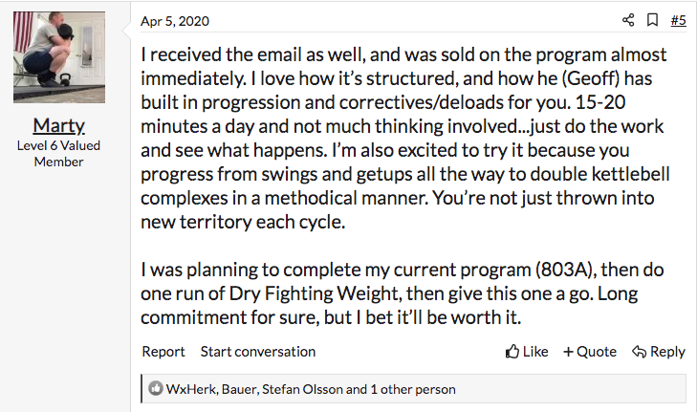This screenshot has width=697, height=412.
Task: Click the plus icon beside Quote
Action: tap(568, 352)
